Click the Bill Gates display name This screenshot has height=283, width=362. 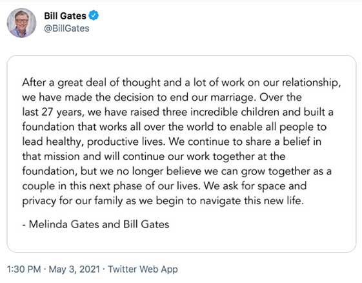click(x=65, y=16)
